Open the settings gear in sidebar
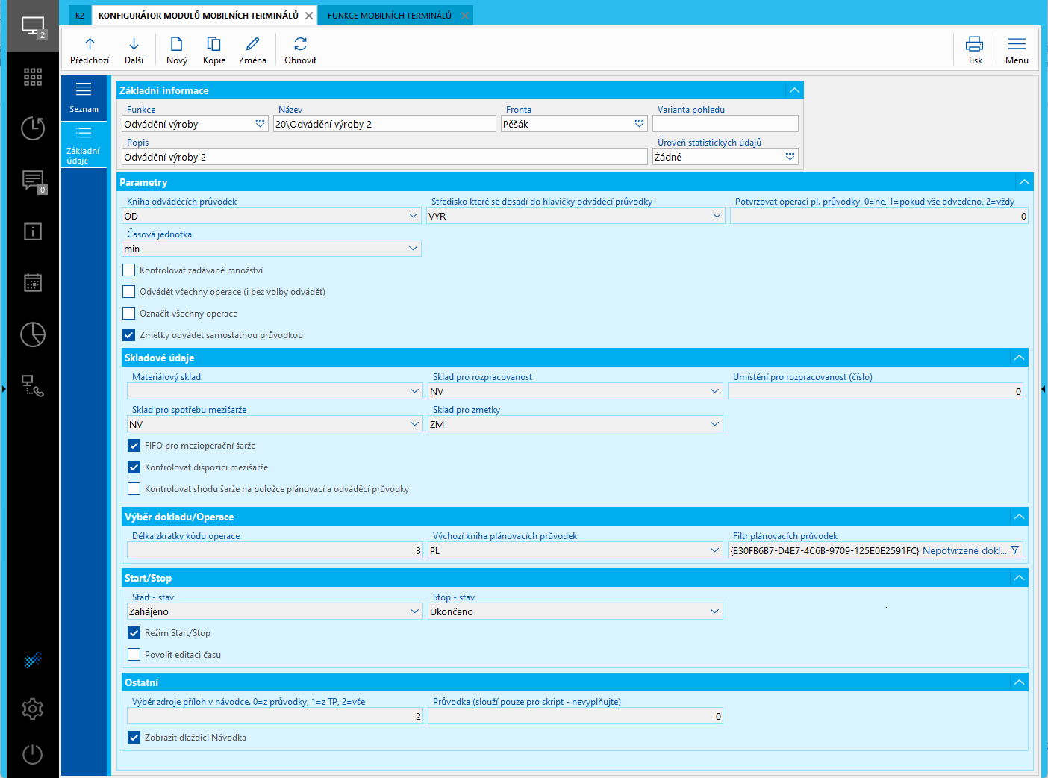This screenshot has width=1048, height=778. [x=33, y=709]
